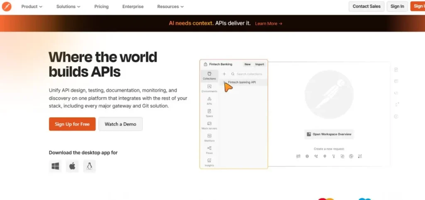Click the Sign In button

tap(397, 7)
